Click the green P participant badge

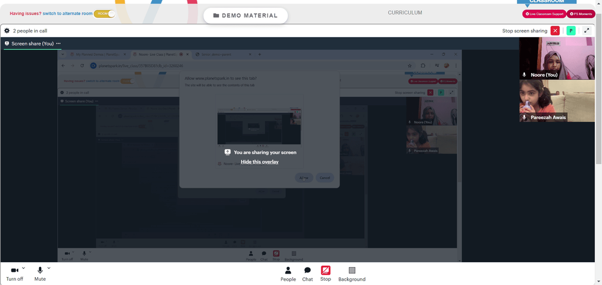pyautogui.click(x=571, y=31)
